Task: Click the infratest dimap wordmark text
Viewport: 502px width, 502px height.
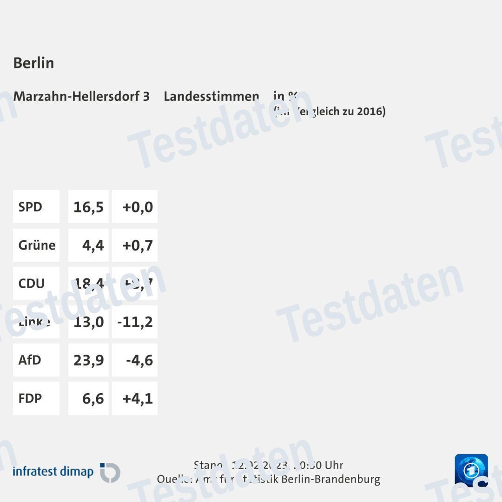Action: point(53,472)
